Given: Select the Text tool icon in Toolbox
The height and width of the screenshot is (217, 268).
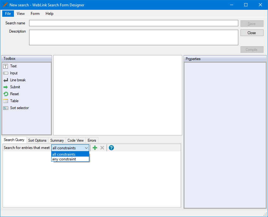Looking at the screenshot, I should [x=6, y=66].
